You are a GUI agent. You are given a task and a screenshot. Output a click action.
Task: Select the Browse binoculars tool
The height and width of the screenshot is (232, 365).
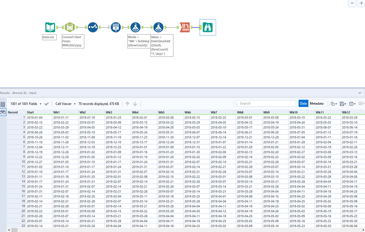coord(207,27)
